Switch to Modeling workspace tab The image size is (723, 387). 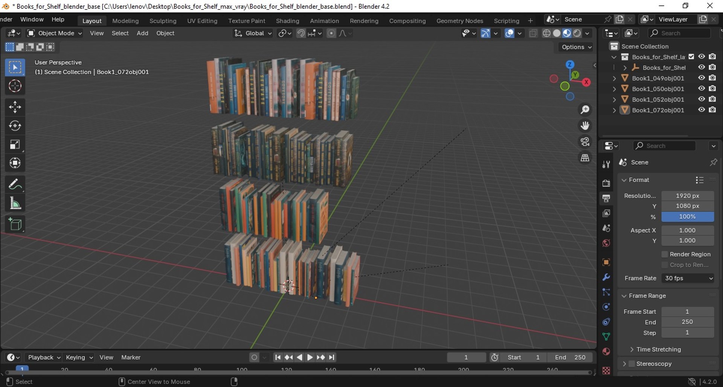[x=125, y=21]
